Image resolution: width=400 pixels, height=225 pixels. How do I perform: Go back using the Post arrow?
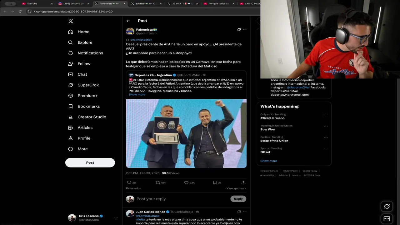point(128,21)
